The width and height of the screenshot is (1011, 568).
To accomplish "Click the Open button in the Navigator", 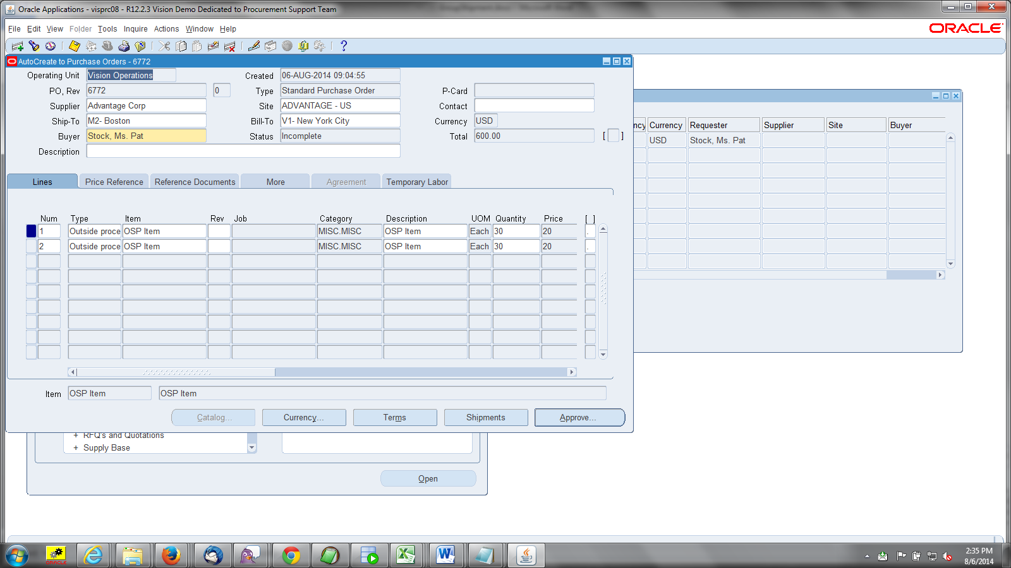I will (x=428, y=478).
